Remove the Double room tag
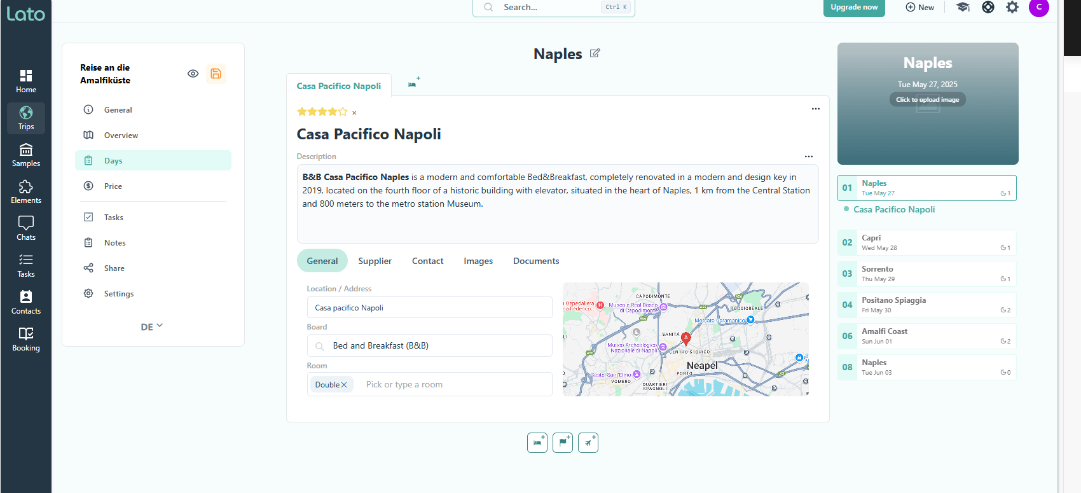 pyautogui.click(x=344, y=385)
